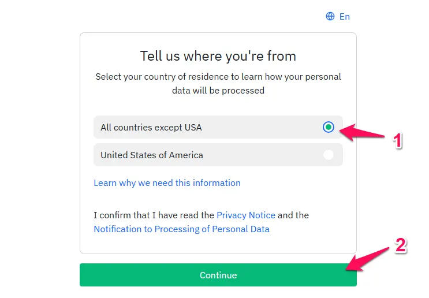
Task: Open Notification to Processing of Personal Data
Action: [x=182, y=229]
